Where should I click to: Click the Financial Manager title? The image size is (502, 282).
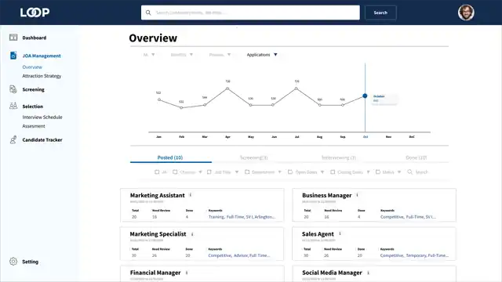click(155, 273)
